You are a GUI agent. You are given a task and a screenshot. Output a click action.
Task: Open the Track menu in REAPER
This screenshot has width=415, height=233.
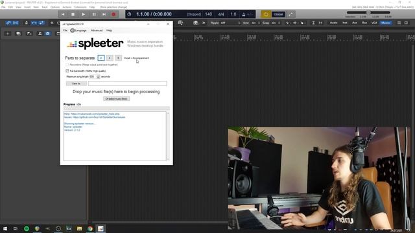[45, 7]
